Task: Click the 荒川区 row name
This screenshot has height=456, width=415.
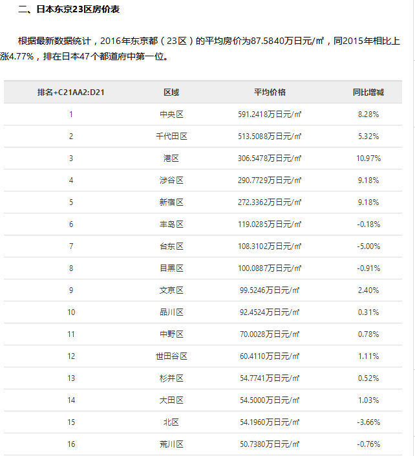Action: pyautogui.click(x=171, y=444)
